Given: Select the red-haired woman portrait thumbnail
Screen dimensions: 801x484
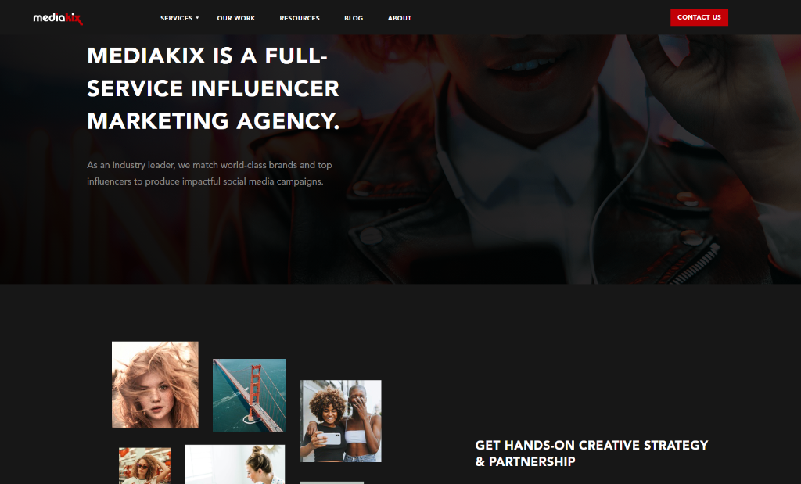Looking at the screenshot, I should point(156,385).
